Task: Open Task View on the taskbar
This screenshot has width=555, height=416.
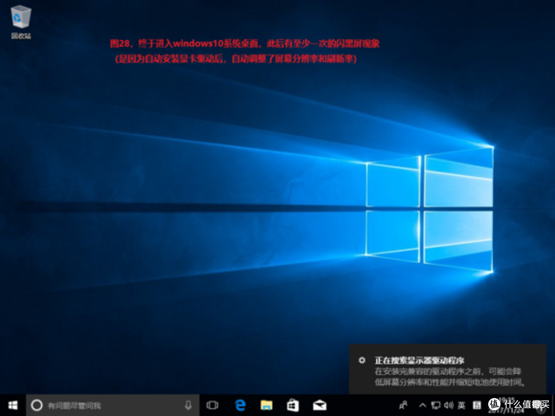Action: [213, 406]
